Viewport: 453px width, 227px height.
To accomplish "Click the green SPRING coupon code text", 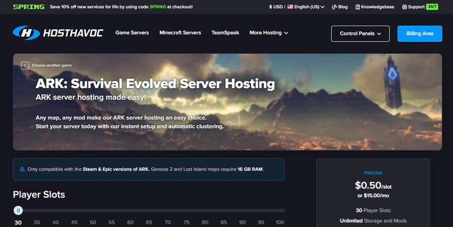I will click(158, 7).
